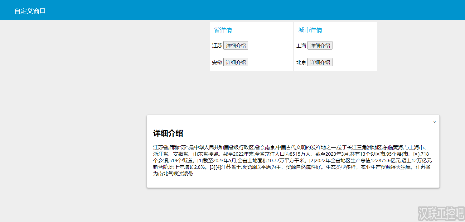The height and width of the screenshot is (222, 465).
Task: Click the 省详情 panel heading
Action: pyautogui.click(x=223, y=30)
